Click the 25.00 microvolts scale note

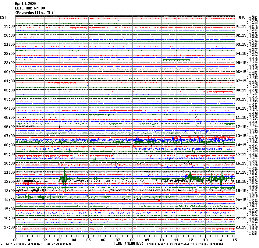point(59,244)
